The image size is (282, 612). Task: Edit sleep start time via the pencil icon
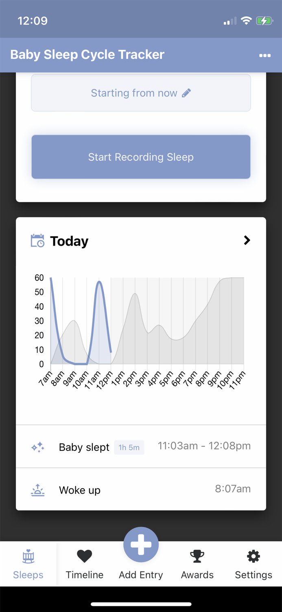(x=186, y=93)
